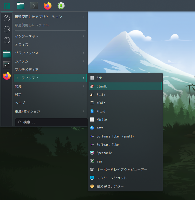This screenshot has width=195, height=200.
Task: Select the システム menu label
Action: pyautogui.click(x=22, y=61)
